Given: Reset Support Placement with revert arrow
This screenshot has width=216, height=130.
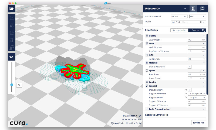Looking at the screenshot, I should tap(186, 94).
